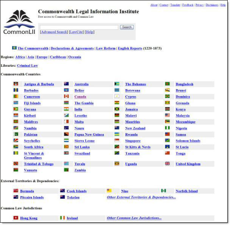Click the Bermuda flag icon

tap(16, 191)
